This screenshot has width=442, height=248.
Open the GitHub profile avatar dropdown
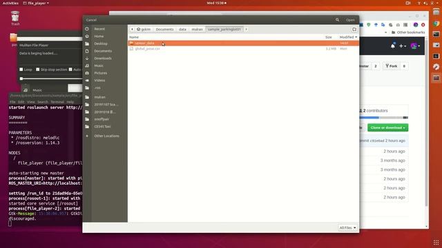point(415,46)
